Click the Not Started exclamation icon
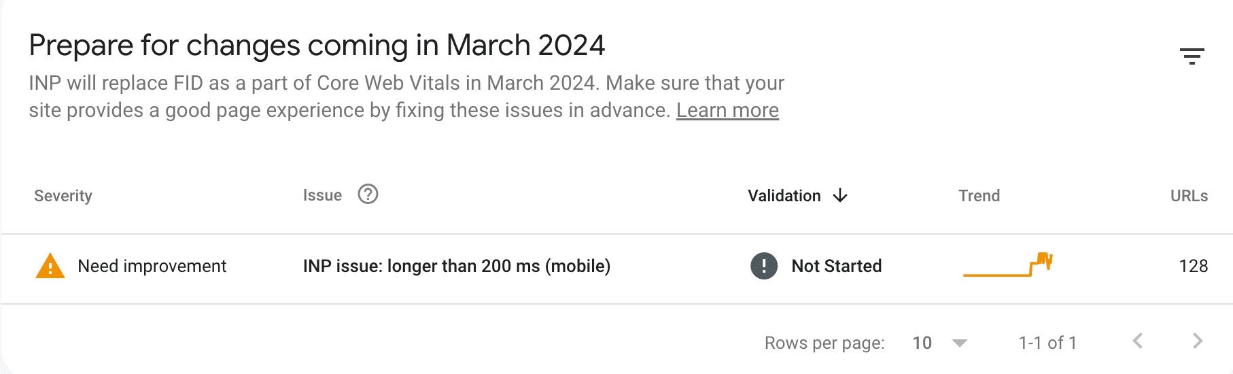This screenshot has height=374, width=1233. click(764, 266)
